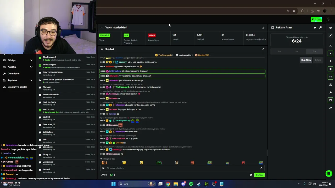
Task: Click first emote in Takipçilere Özel row
Action: 104,163
